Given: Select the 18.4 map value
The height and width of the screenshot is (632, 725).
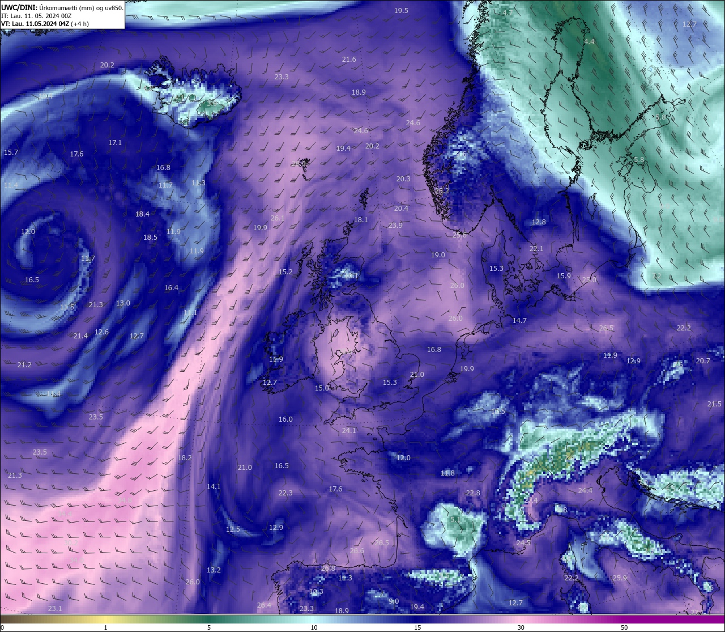Looking at the screenshot, I should (142, 214).
